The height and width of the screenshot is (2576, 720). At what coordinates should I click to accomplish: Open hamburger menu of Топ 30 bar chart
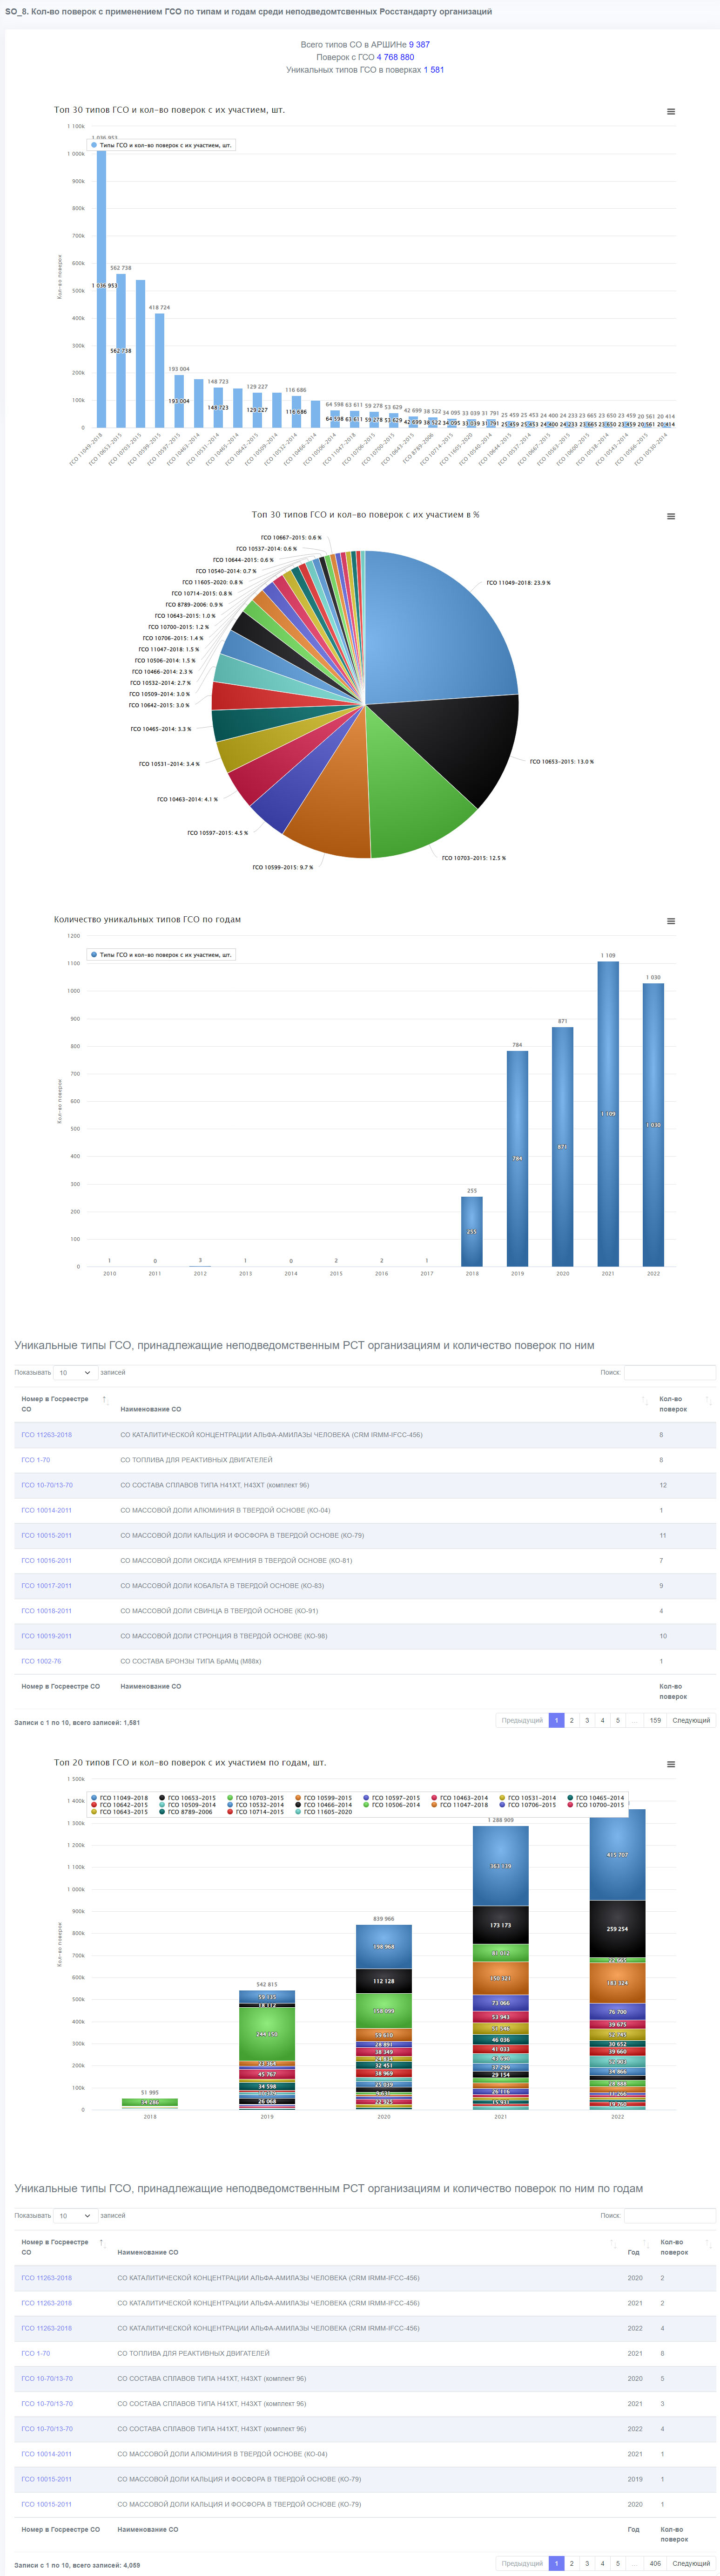671,112
